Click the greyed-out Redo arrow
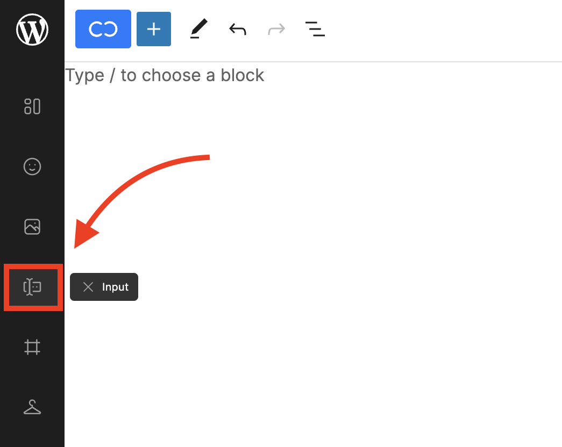This screenshot has height=447, width=562. coord(276,29)
